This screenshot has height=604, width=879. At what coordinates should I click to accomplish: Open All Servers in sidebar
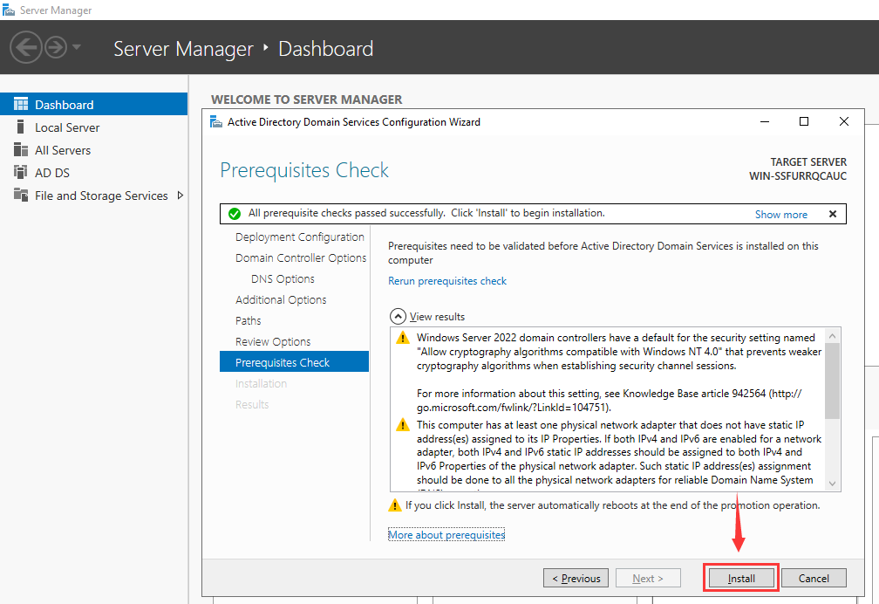pyautogui.click(x=63, y=150)
